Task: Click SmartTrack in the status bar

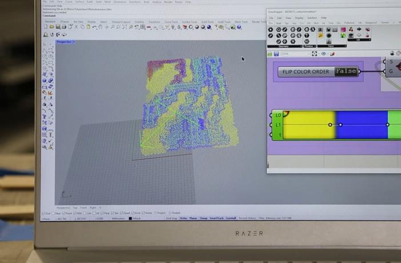Action: pyautogui.click(x=216, y=219)
